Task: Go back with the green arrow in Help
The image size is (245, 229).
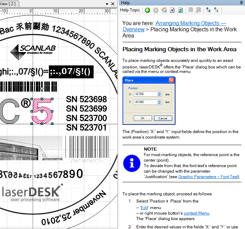Action: pyautogui.click(x=147, y=10)
